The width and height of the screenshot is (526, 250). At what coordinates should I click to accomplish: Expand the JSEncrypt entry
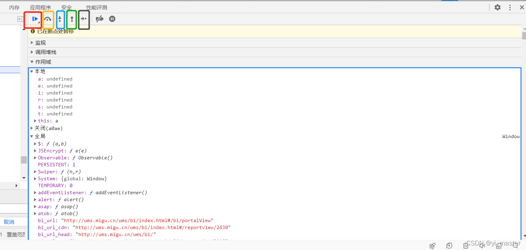click(x=35, y=151)
